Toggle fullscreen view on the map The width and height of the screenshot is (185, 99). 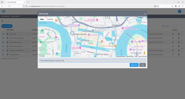pos(144,19)
